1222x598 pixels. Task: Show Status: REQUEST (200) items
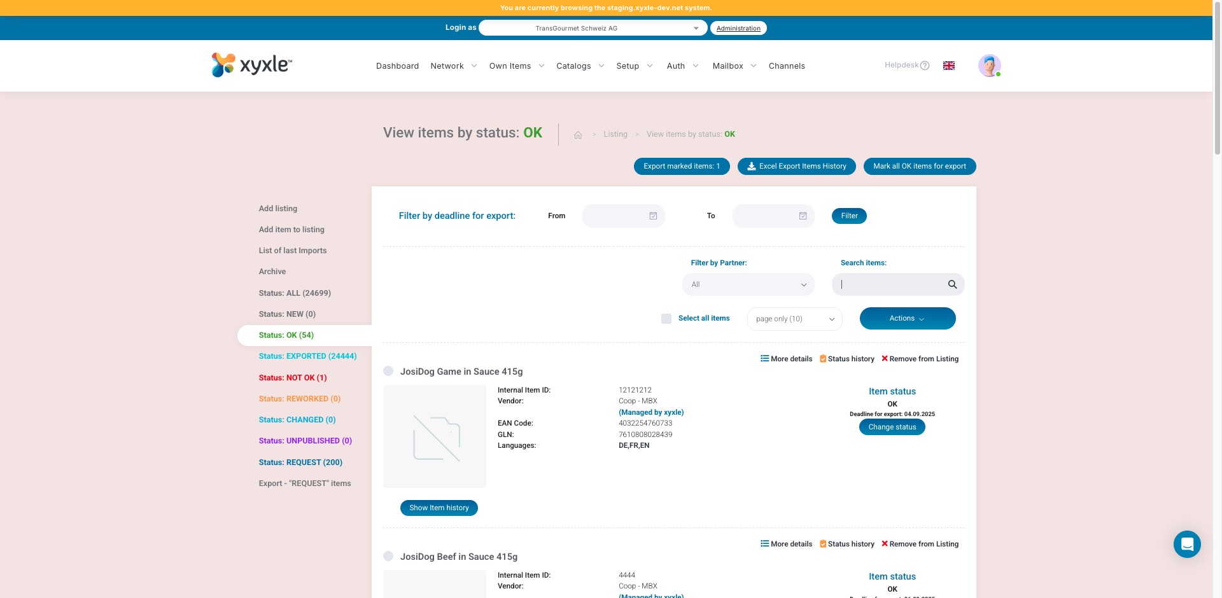[300, 462]
